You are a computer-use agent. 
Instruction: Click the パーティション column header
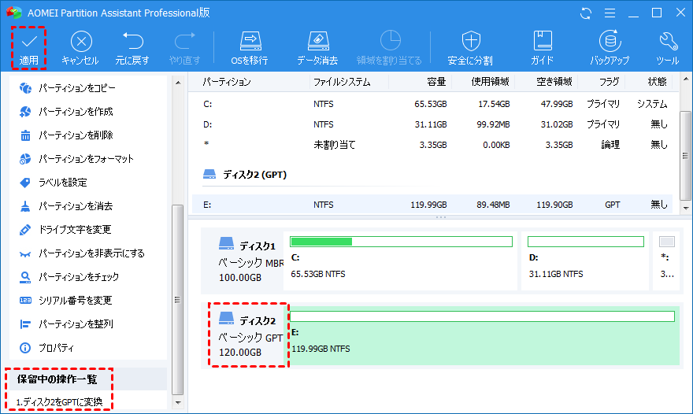click(x=227, y=82)
